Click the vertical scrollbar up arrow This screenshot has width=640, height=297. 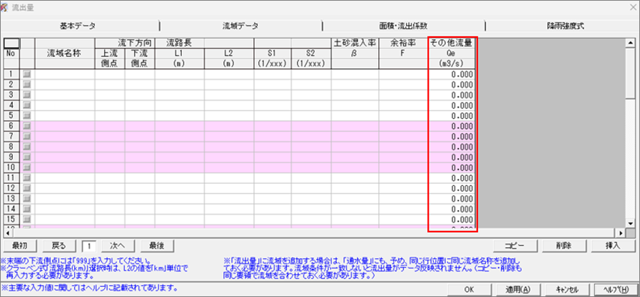tap(630, 42)
